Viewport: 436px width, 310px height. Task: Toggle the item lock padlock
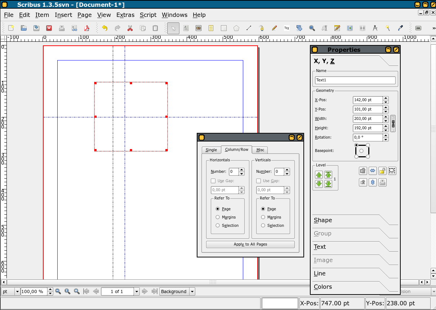(383, 171)
